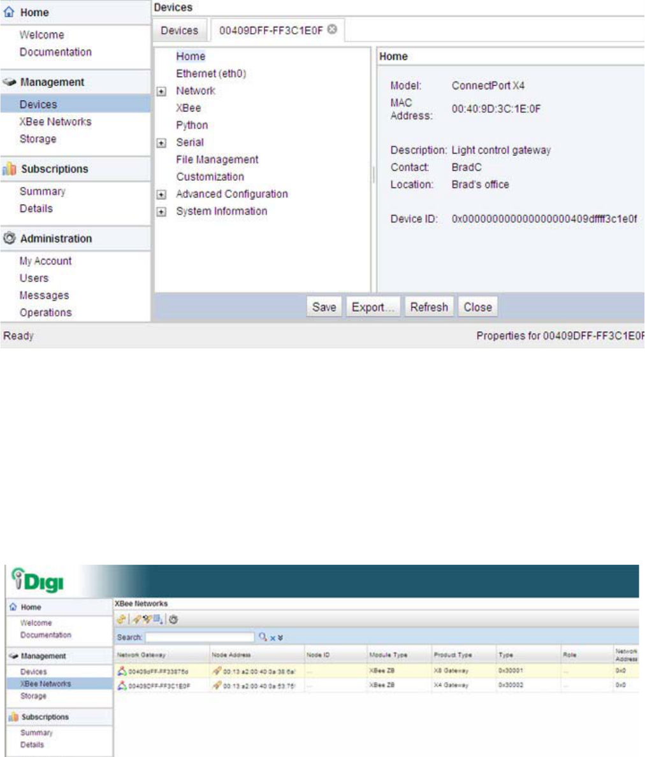645x757 pixels.
Task: Click the '0x30001' type cell
Action: point(511,670)
